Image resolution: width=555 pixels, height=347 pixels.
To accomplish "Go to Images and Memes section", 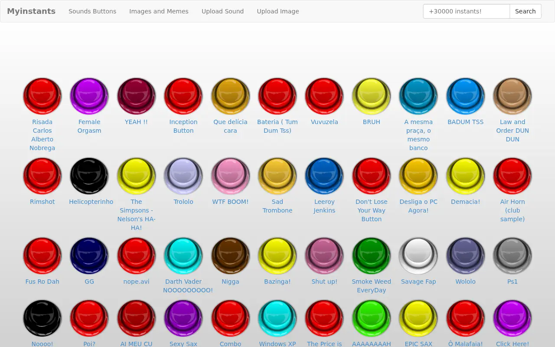I will click(159, 11).
